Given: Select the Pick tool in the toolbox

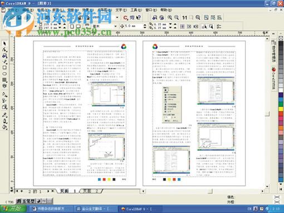Looking at the screenshot, I should click(4, 43).
